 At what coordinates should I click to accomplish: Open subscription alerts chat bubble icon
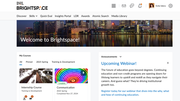point(132,6)
